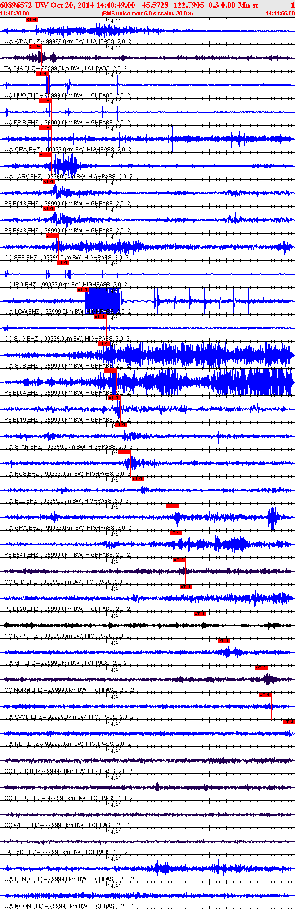Click the red pick marker on TA.I04A trace
The width and height of the screenshot is (295, 909).
pyautogui.click(x=36, y=46)
